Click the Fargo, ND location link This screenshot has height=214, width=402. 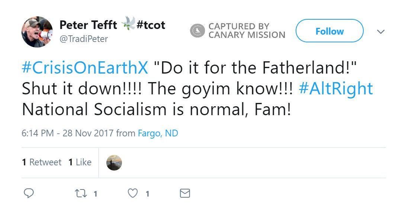(x=158, y=133)
